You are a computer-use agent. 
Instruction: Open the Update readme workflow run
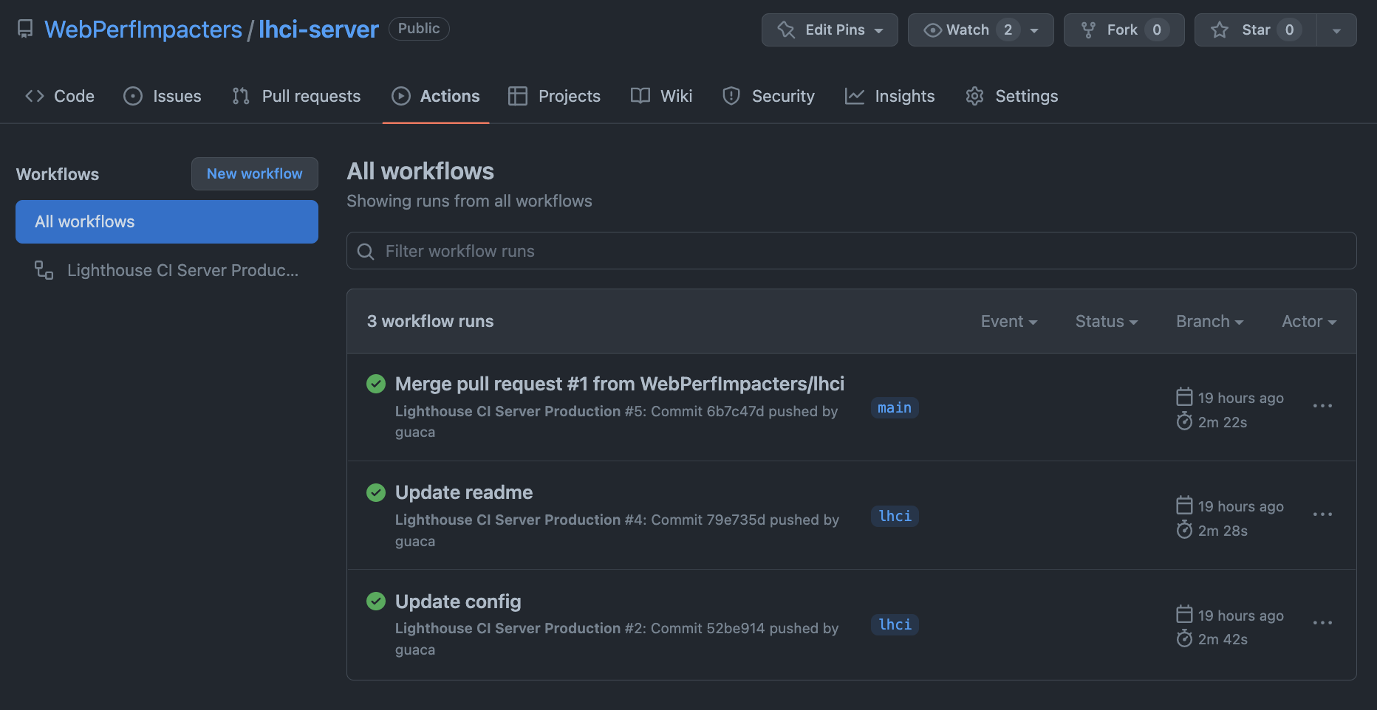(x=464, y=492)
